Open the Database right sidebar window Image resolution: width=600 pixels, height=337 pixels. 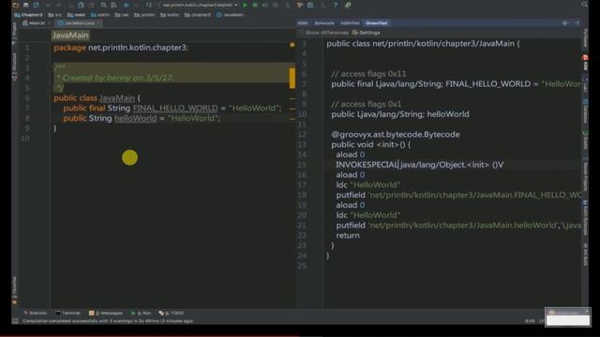tap(585, 111)
